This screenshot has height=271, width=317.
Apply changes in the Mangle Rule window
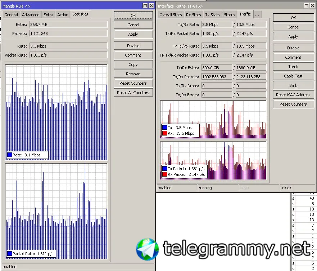click(x=133, y=34)
